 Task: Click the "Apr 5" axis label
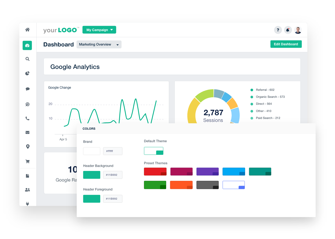click(63, 139)
